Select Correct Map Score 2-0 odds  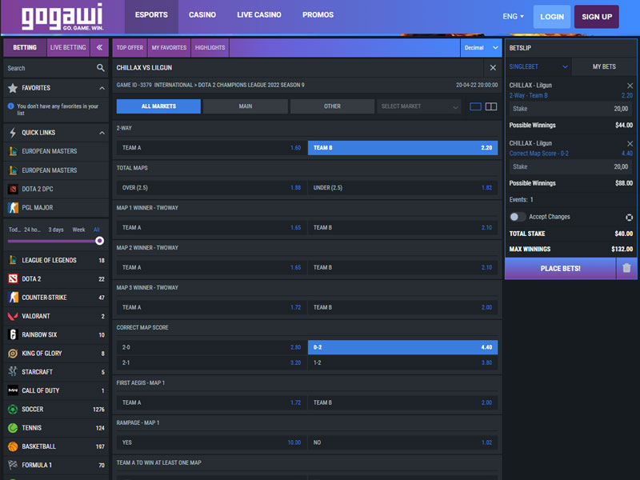point(212,347)
